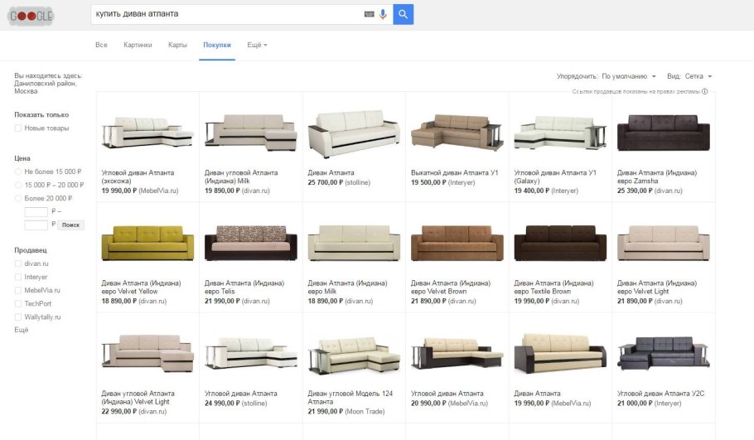Tick the MebelVia.ru seller checkbox
The width and height of the screenshot is (754, 440).
click(18, 291)
